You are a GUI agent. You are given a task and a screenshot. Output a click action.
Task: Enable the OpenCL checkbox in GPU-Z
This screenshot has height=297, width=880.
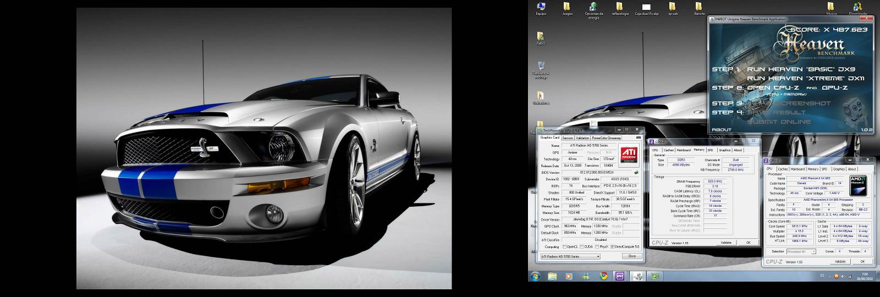564,246
